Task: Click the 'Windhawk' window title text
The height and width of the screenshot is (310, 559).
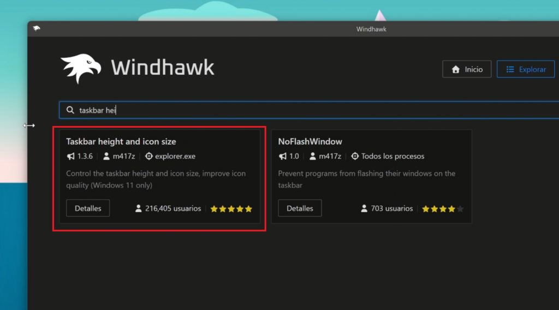Action: [x=371, y=29]
